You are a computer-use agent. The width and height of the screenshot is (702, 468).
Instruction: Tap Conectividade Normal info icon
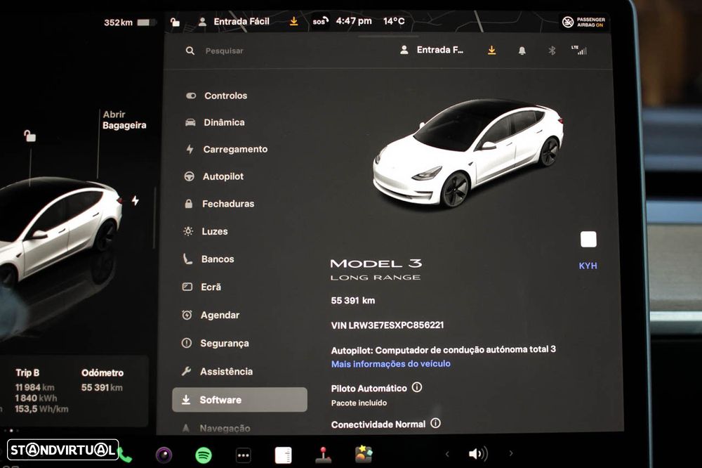click(436, 423)
